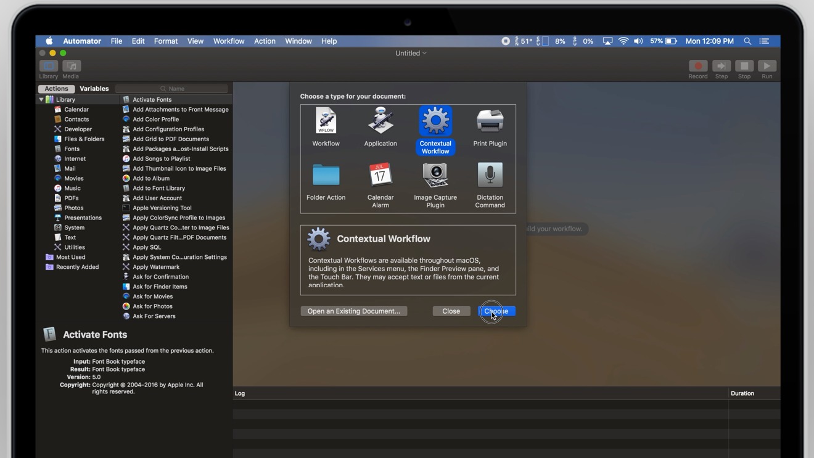This screenshot has width=814, height=458.
Task: Open the Format menu
Action: point(166,41)
